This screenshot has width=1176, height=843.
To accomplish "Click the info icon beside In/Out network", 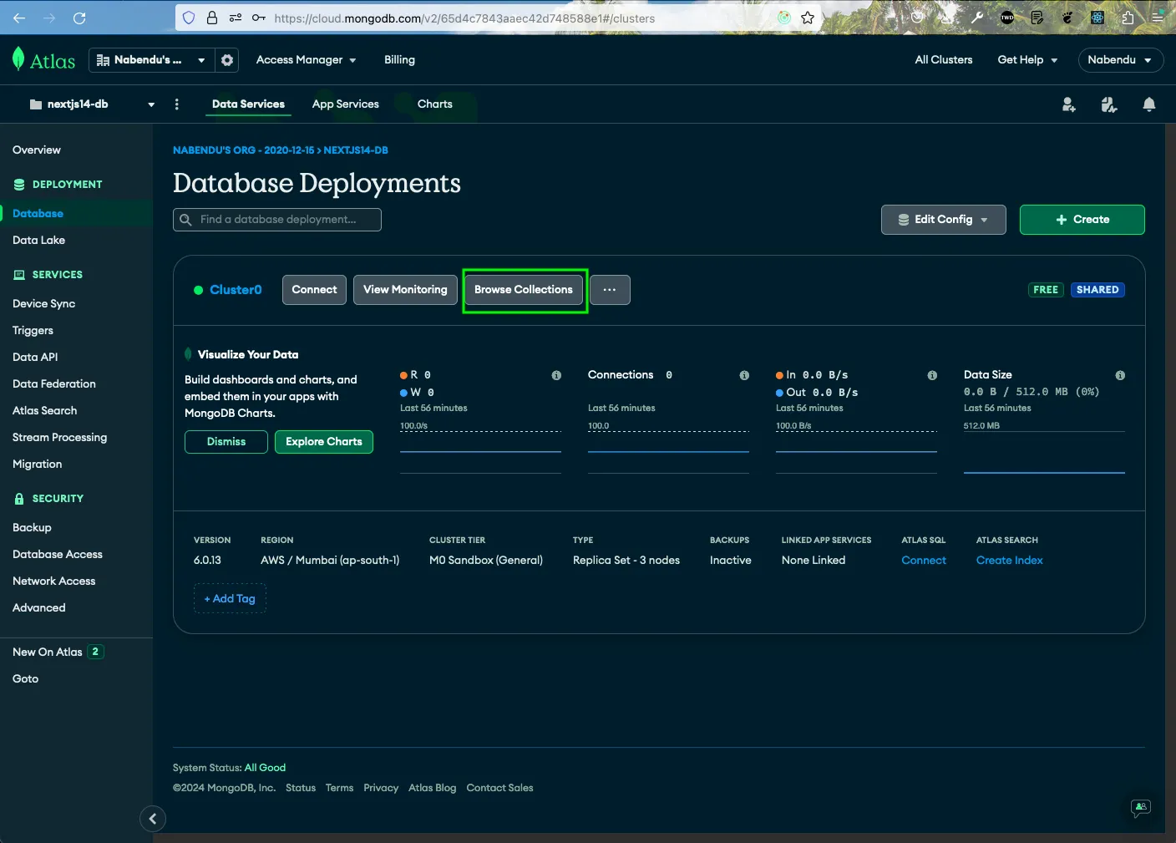I will coord(932,375).
